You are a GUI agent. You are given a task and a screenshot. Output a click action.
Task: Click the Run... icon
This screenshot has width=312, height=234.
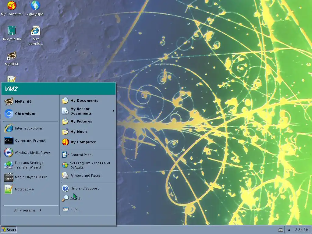coord(65,209)
